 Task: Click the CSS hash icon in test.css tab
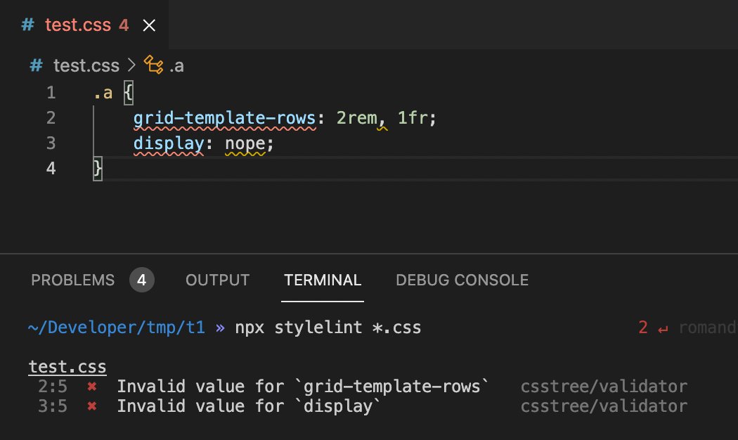(28, 25)
